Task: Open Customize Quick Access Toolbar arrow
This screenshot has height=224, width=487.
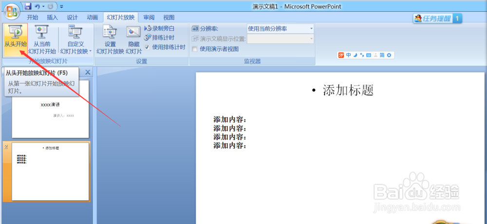Action: tap(61, 6)
